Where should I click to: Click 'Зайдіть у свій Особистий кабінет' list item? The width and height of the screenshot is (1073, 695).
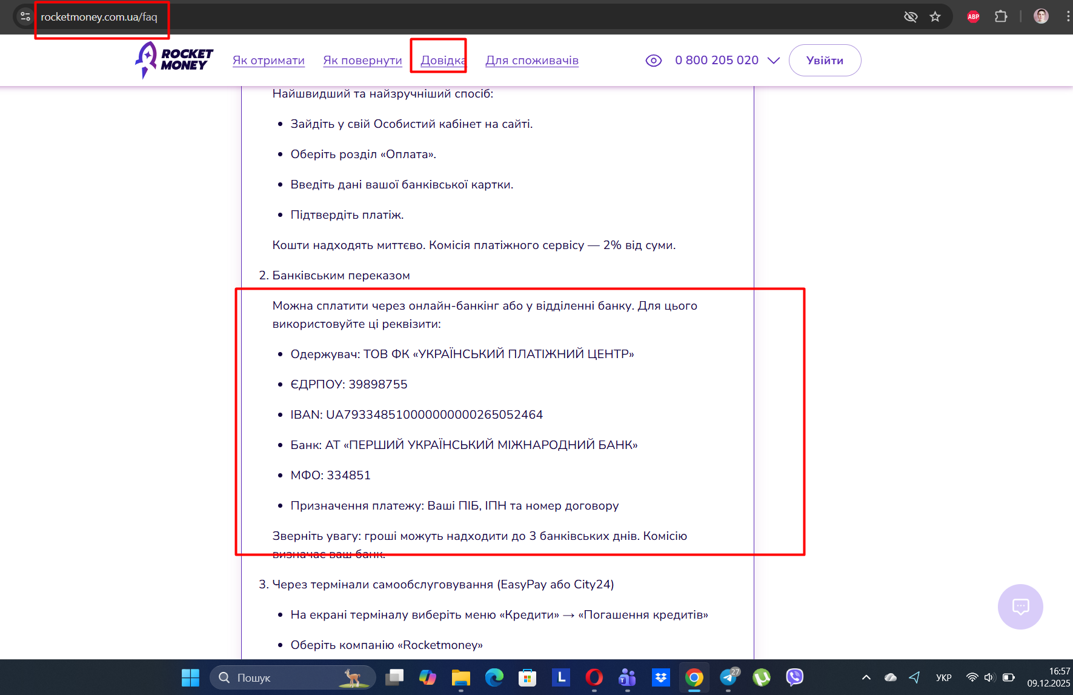[x=412, y=124]
